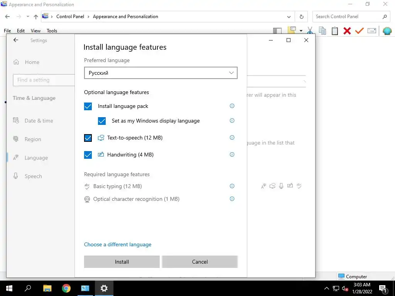Click the Find a setting search box
Viewport: 395px width, 296px height.
[44, 80]
